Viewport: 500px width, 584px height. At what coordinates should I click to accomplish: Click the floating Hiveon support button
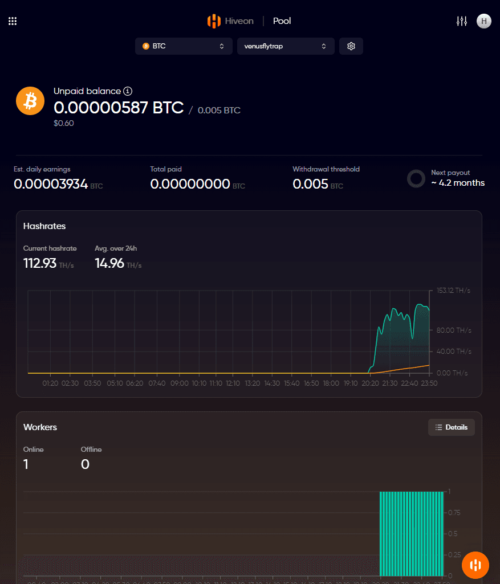(x=475, y=565)
